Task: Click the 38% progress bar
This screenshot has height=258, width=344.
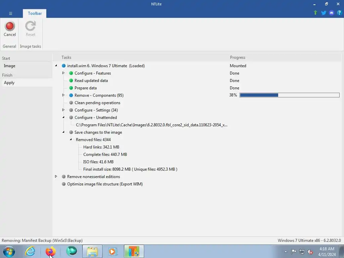Action: pyautogui.click(x=290, y=95)
